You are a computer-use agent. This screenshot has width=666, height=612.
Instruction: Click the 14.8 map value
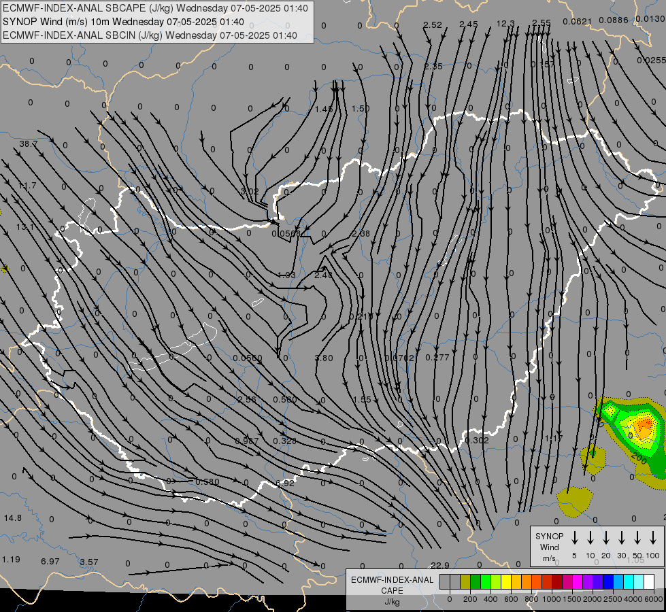pyautogui.click(x=13, y=518)
